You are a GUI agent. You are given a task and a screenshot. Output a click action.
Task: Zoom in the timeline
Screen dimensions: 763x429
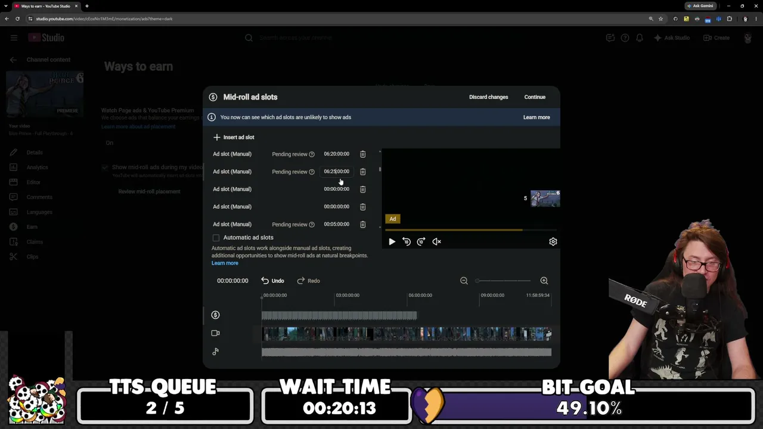(x=544, y=281)
